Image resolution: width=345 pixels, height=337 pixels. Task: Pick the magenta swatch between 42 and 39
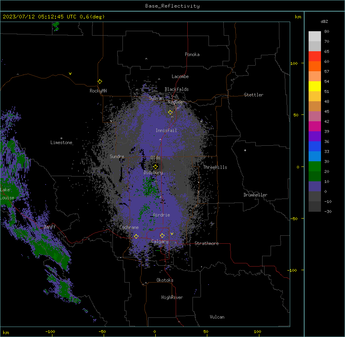click(x=315, y=126)
